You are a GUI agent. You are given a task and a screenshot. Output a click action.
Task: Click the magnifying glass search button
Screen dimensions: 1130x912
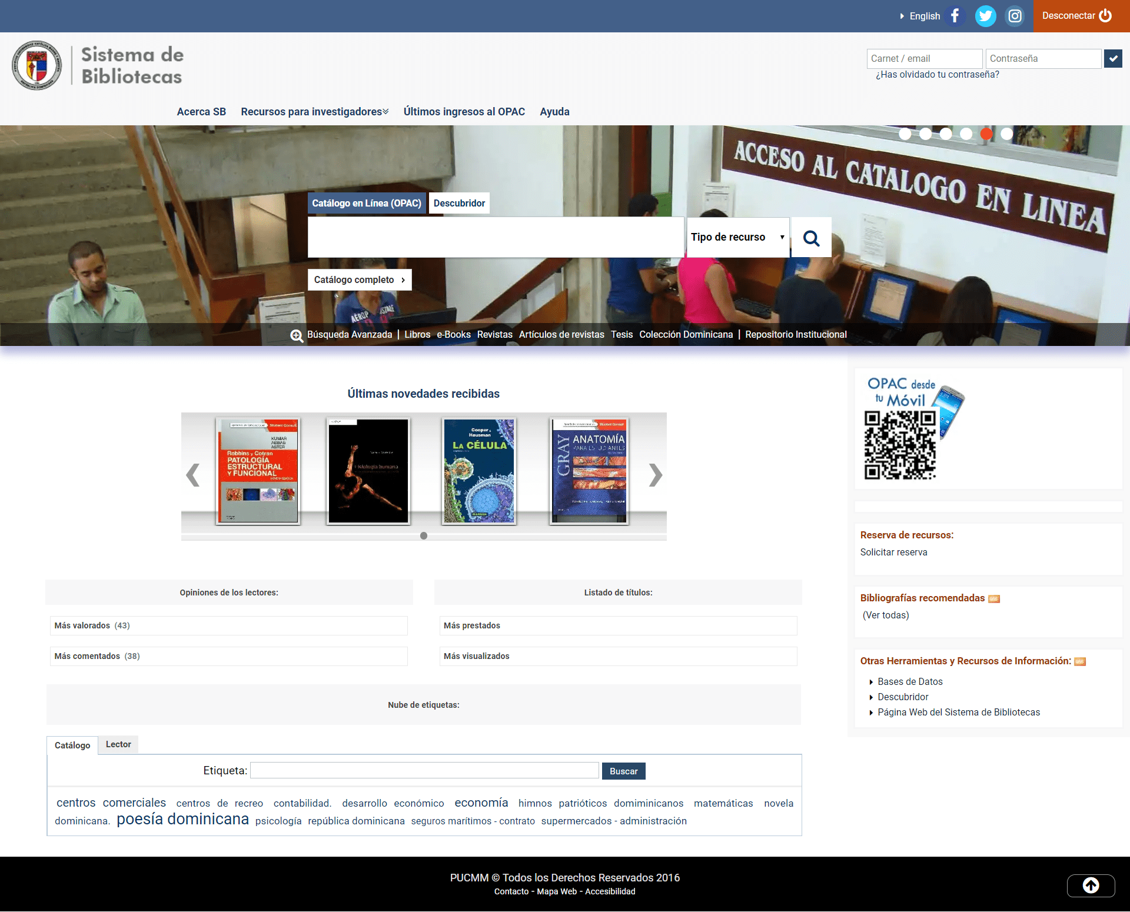click(x=811, y=238)
